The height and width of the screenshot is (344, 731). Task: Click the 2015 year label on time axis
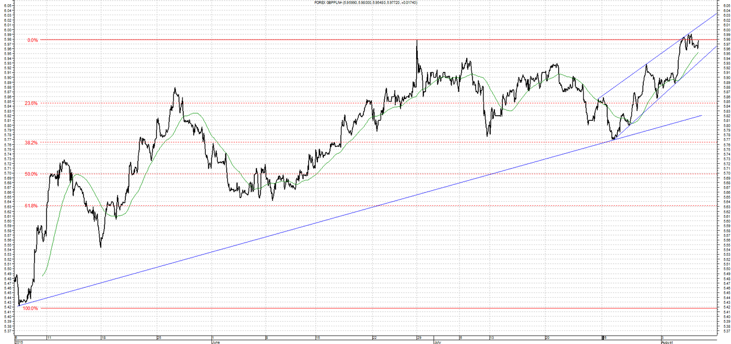pyautogui.click(x=19, y=342)
